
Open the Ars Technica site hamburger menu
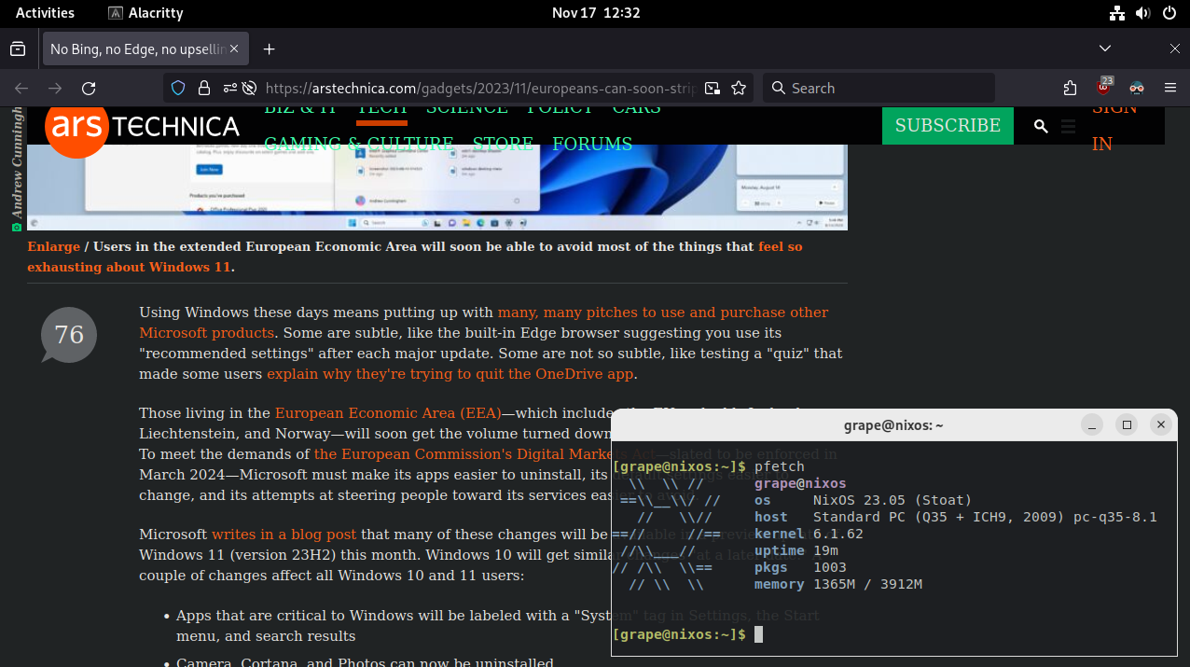pyautogui.click(x=1069, y=126)
